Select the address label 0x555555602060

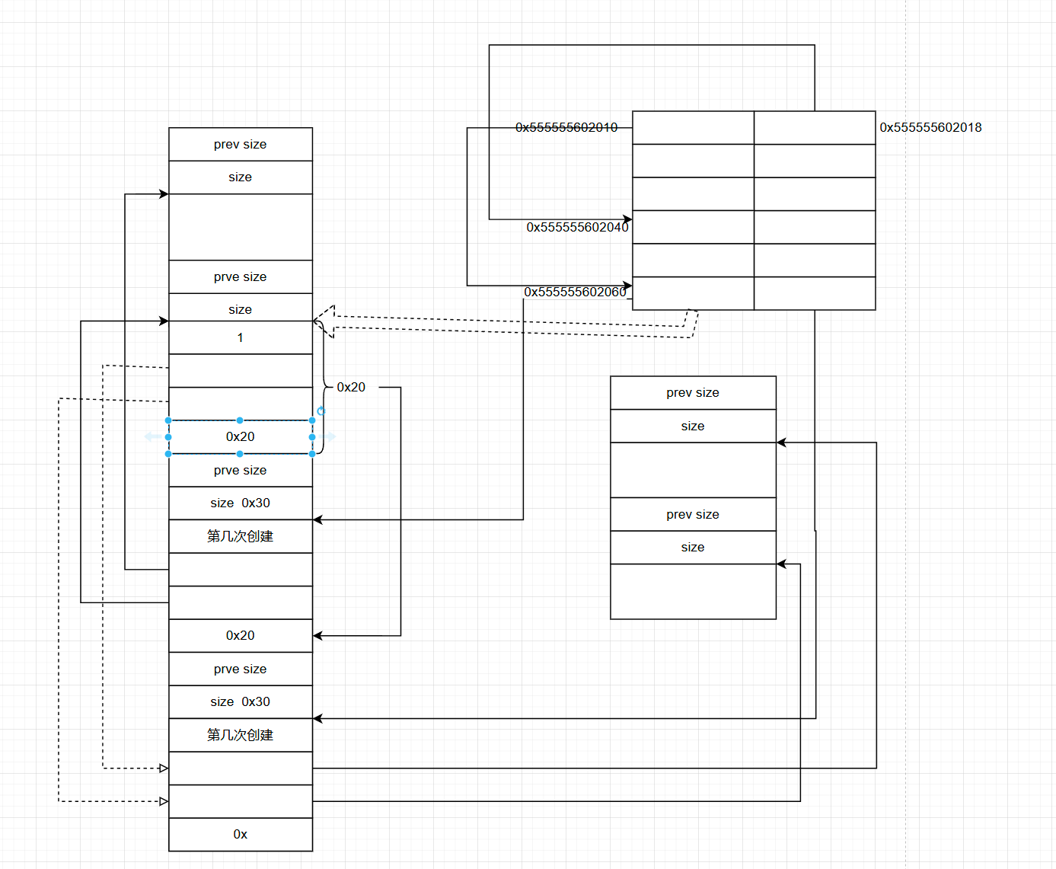pyautogui.click(x=575, y=292)
